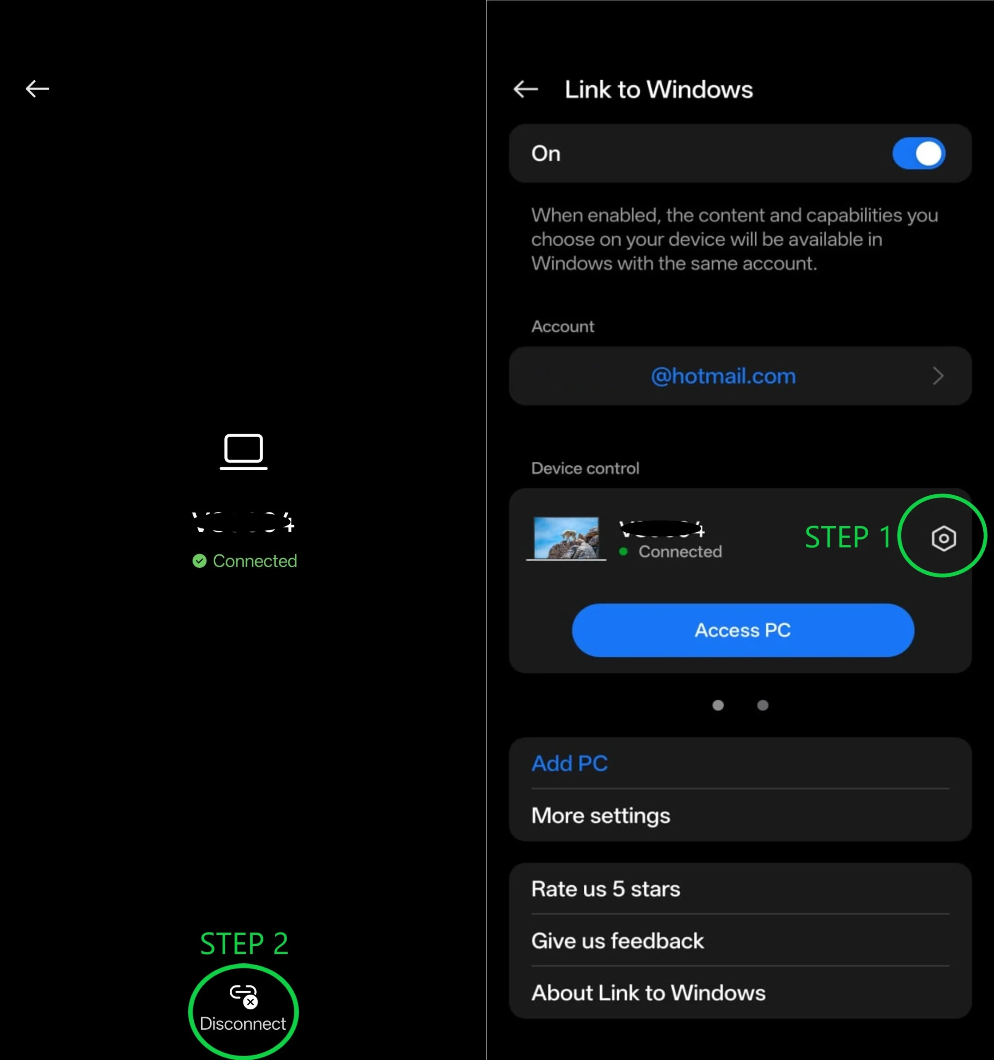994x1060 pixels.
Task: Go back from the connected device screen
Action: pos(37,89)
